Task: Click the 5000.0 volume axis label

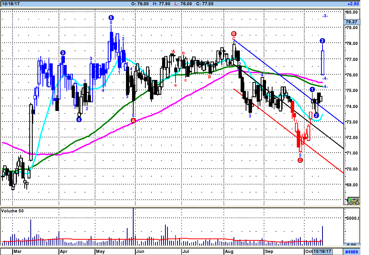Action: (353, 218)
